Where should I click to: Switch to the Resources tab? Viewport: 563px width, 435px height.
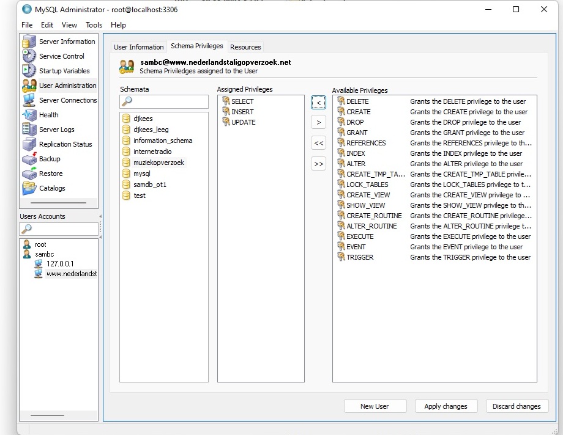[245, 47]
